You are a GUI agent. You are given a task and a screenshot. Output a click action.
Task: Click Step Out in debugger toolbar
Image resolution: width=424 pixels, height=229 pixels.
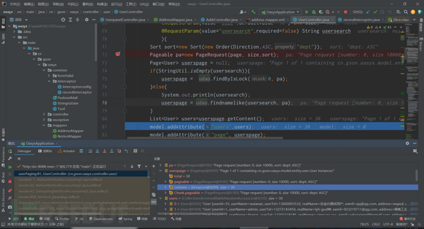click(112, 151)
